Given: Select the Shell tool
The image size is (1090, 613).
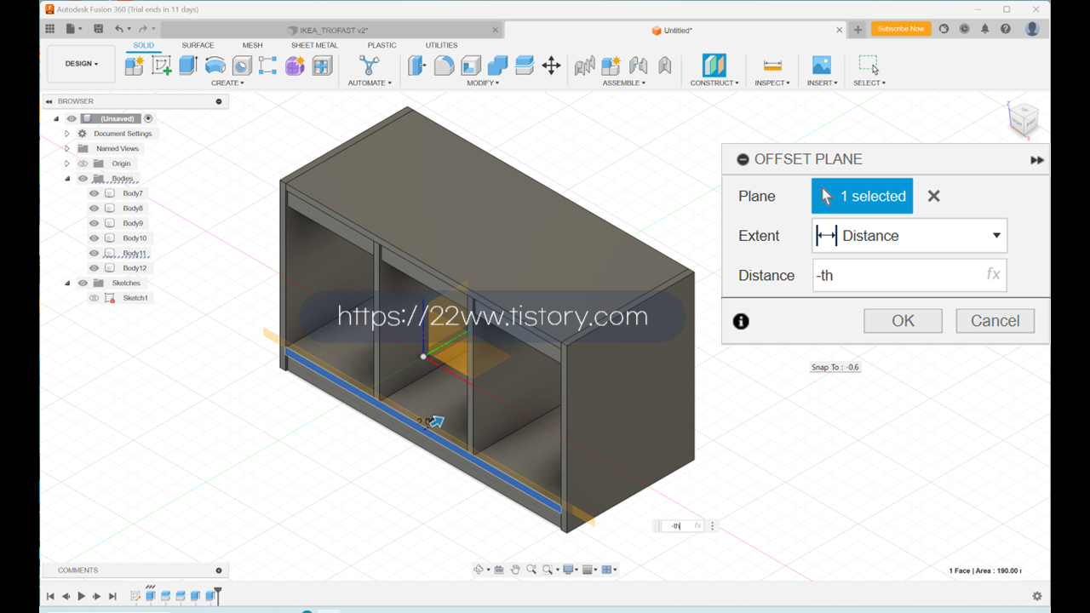Looking at the screenshot, I should click(471, 66).
